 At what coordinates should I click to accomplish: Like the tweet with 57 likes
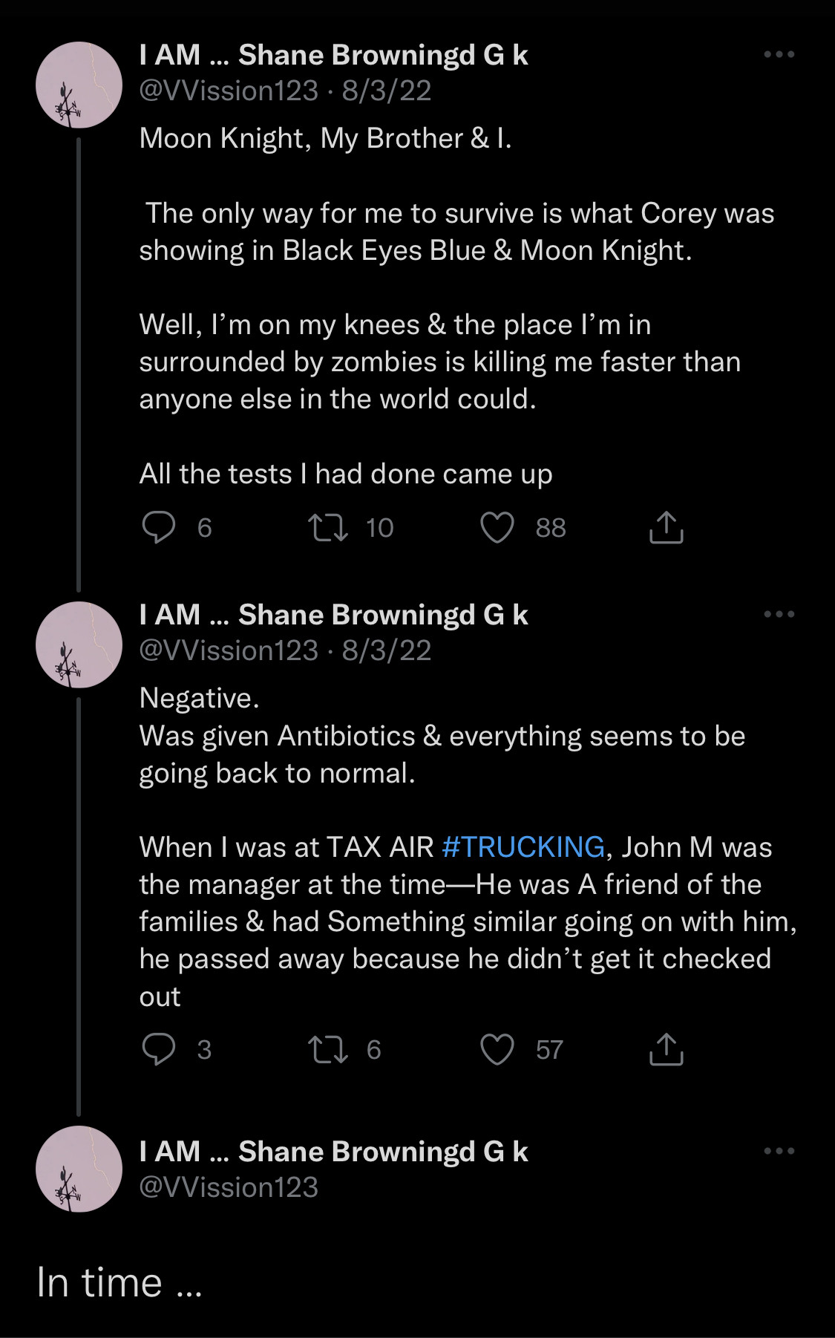pyautogui.click(x=497, y=1049)
